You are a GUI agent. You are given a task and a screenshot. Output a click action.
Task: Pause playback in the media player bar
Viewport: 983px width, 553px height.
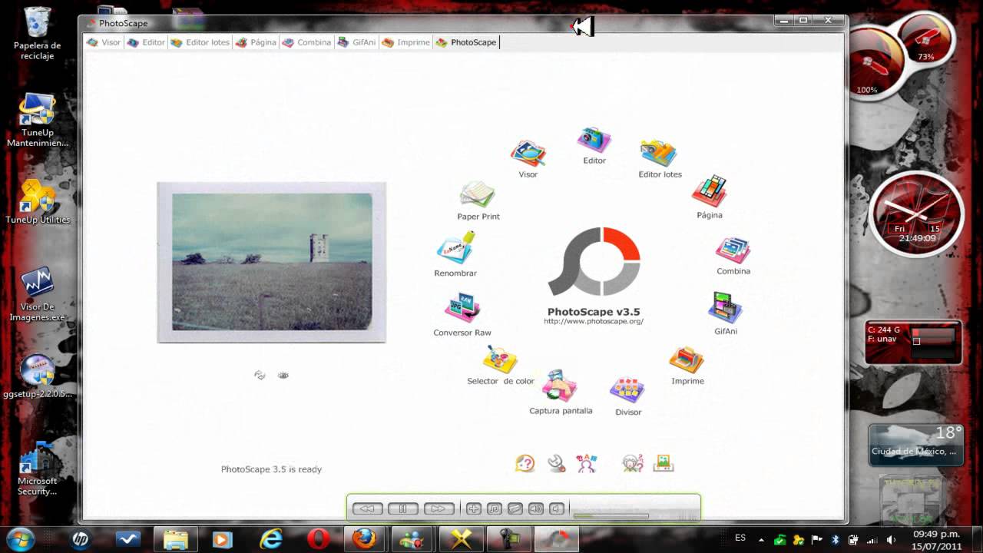pos(403,508)
